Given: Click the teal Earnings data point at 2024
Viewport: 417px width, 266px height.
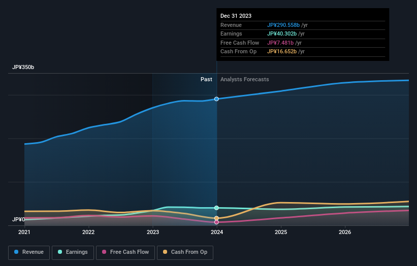Looking at the screenshot, I should [x=216, y=208].
